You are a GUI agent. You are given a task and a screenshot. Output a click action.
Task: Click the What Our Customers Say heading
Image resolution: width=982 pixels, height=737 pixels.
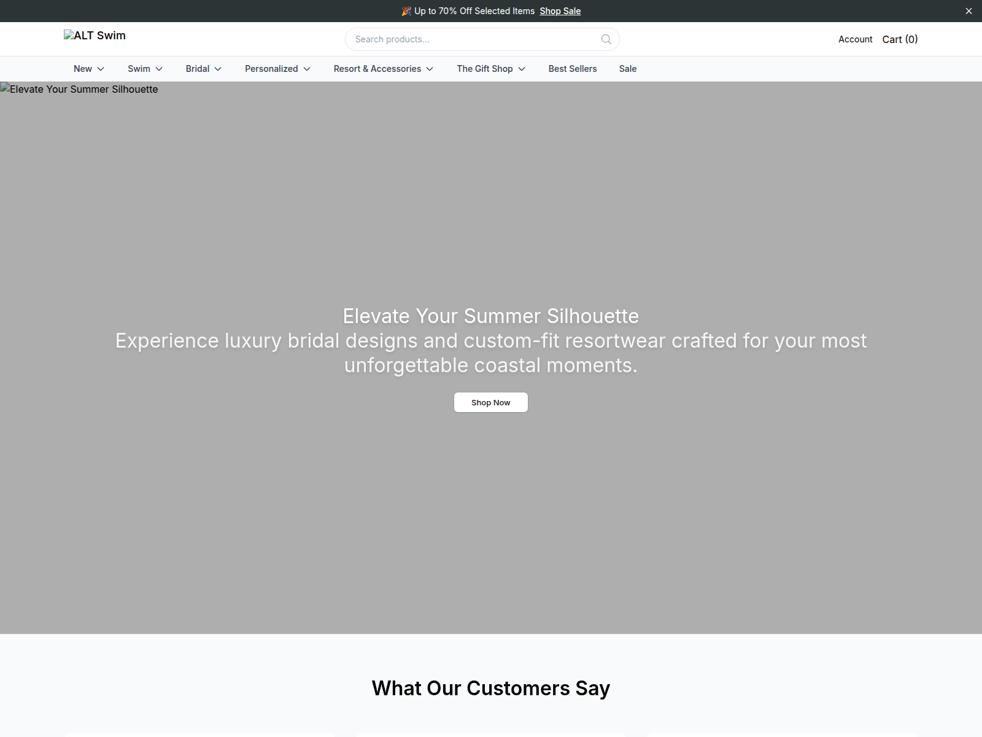click(x=491, y=688)
